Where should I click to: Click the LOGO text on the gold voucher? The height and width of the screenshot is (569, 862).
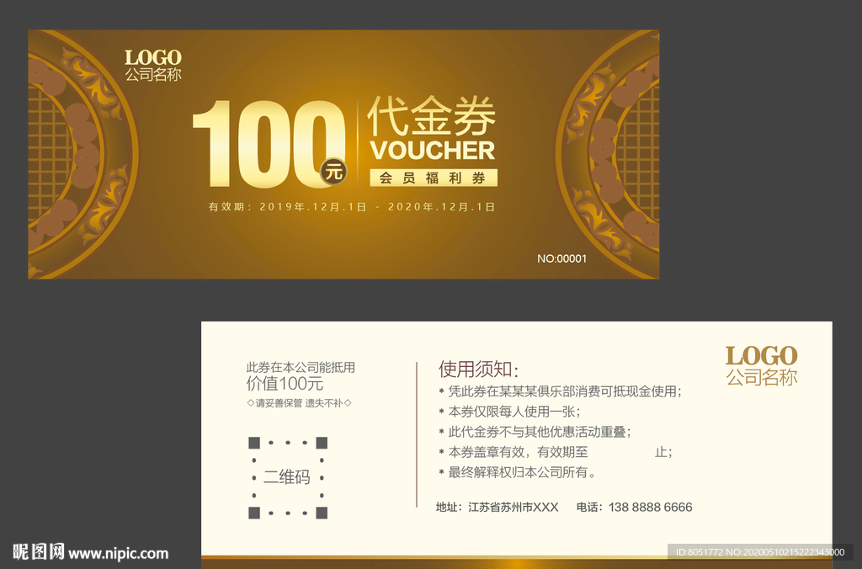click(154, 57)
